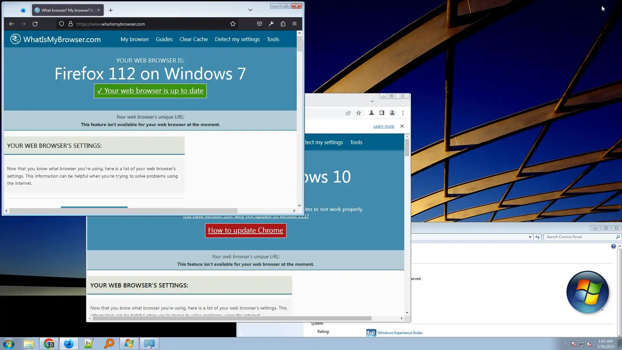Click How to update Chrome button

[245, 230]
